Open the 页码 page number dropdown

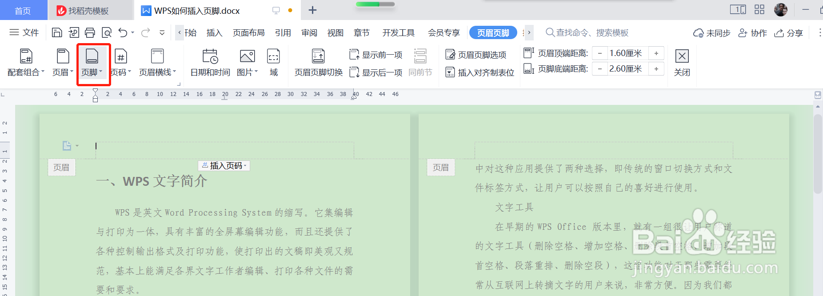pos(121,63)
